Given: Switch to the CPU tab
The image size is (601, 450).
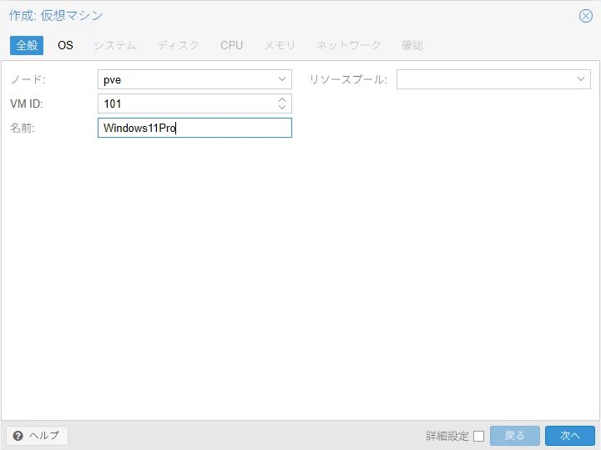Looking at the screenshot, I should pos(231,45).
